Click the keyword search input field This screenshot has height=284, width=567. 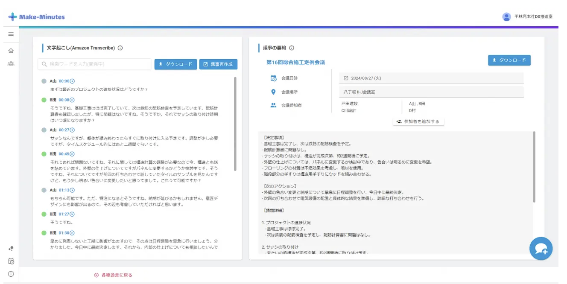click(x=94, y=64)
